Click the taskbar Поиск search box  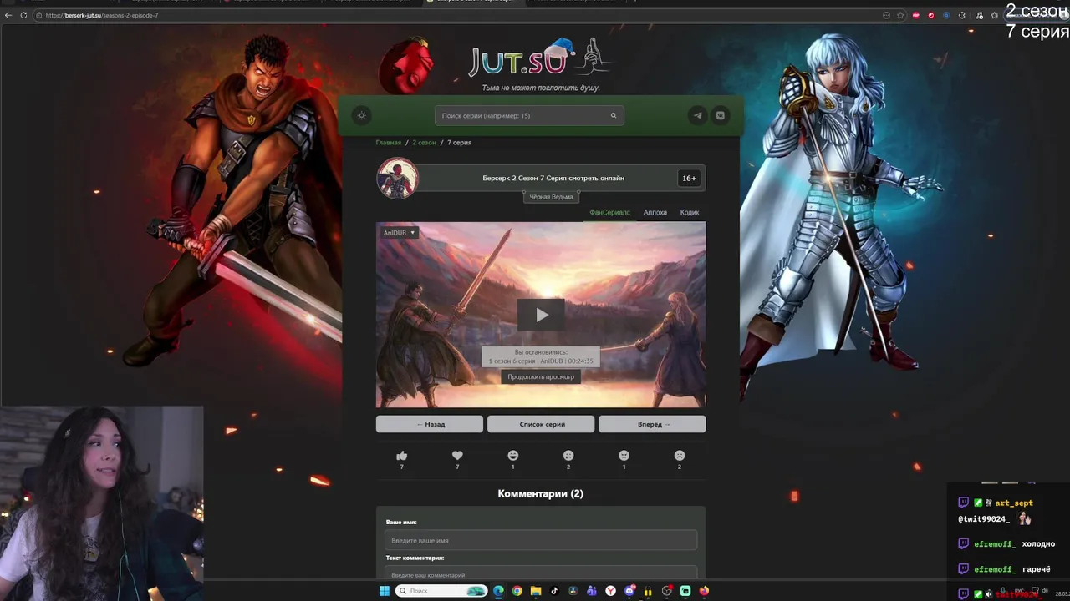[x=441, y=591]
